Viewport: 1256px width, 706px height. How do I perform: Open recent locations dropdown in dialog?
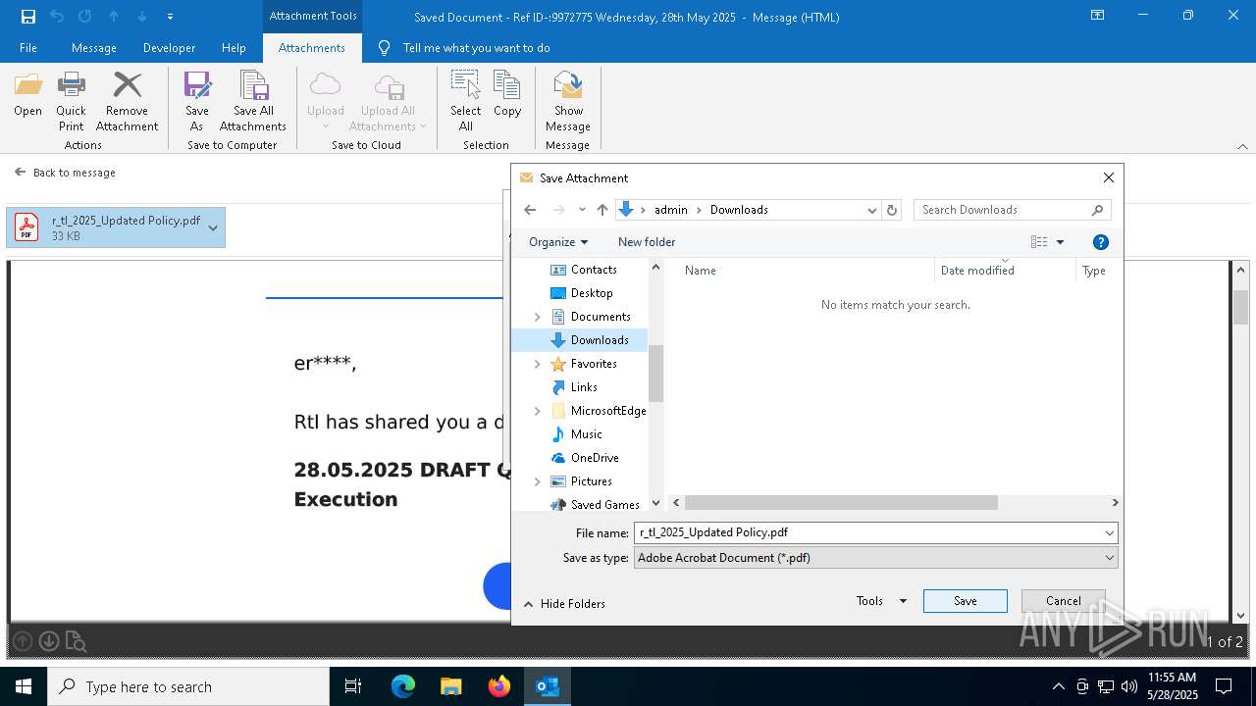click(x=582, y=210)
